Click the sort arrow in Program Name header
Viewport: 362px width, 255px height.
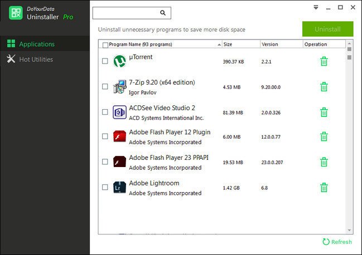click(x=219, y=45)
